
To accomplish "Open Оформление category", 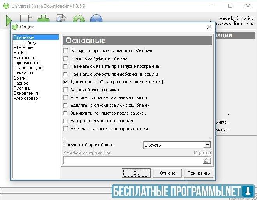I will pos(27,63).
